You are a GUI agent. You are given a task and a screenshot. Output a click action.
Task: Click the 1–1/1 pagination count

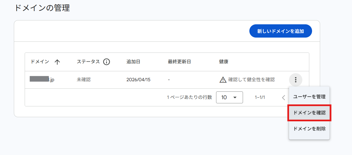pyautogui.click(x=260, y=97)
